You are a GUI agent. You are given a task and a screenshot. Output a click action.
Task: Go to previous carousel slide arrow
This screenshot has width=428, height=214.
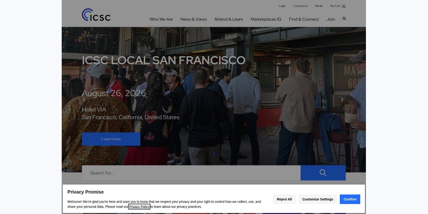(84, 100)
